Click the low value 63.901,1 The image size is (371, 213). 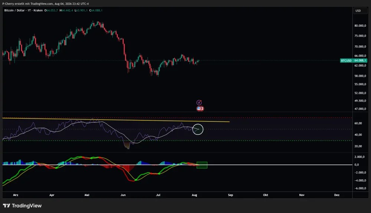point(82,10)
